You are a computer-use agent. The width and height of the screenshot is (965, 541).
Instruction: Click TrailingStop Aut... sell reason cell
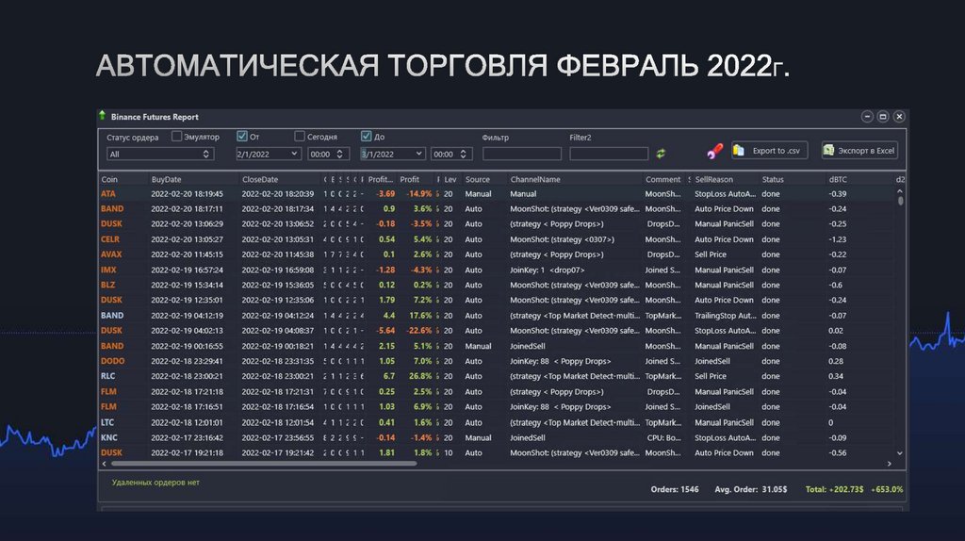click(x=726, y=315)
